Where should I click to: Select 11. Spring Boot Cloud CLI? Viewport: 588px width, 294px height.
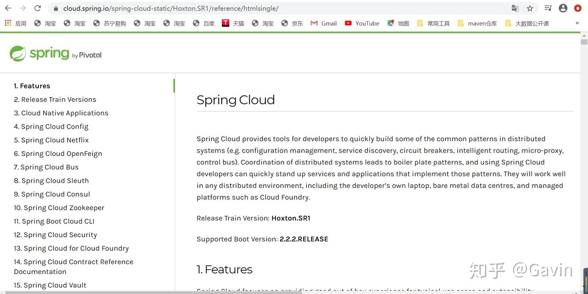point(54,221)
